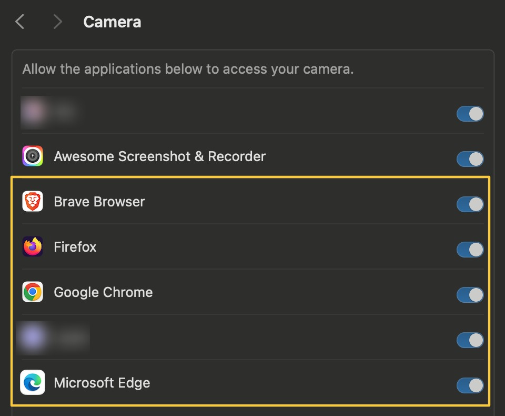Click the Brave Browser lion icon
This screenshot has height=416, width=505.
tap(33, 201)
